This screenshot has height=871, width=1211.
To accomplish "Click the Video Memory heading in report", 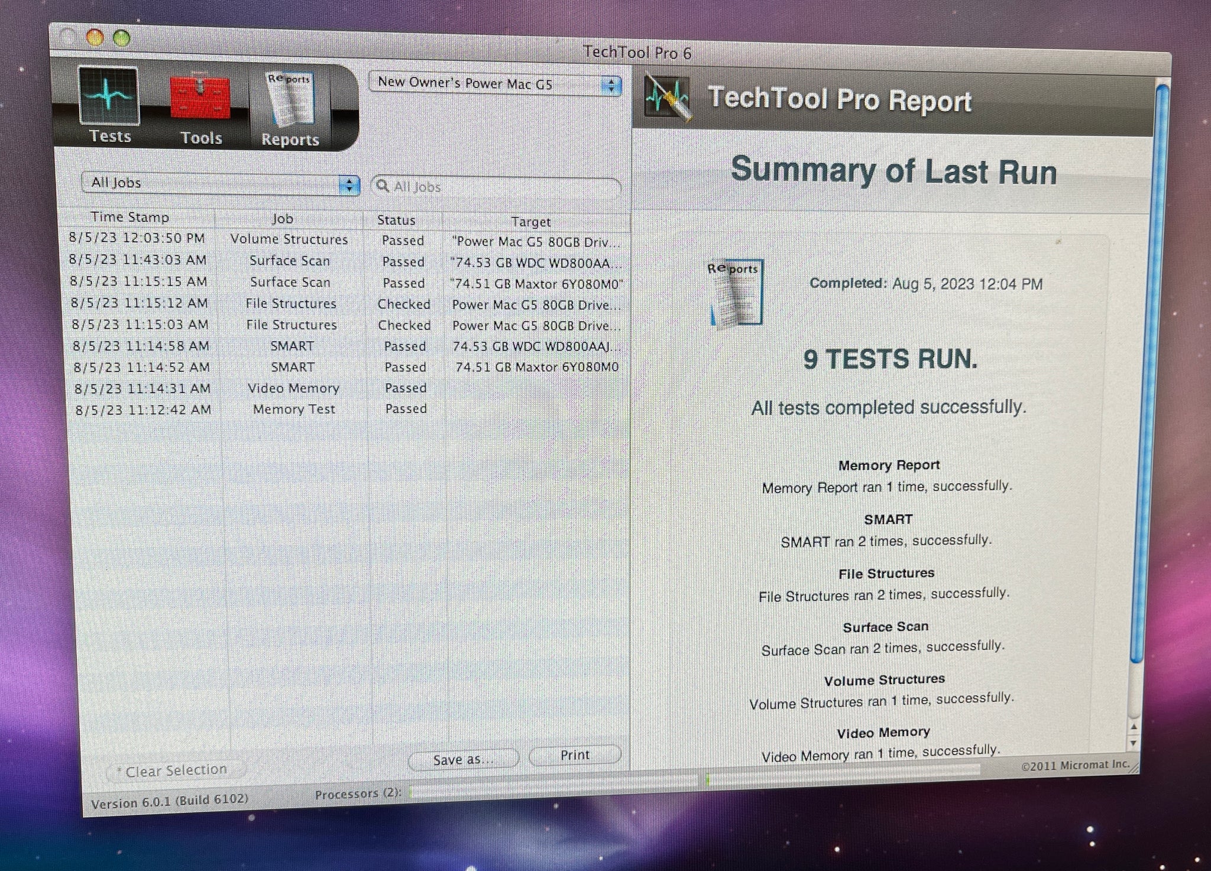I will [x=883, y=733].
